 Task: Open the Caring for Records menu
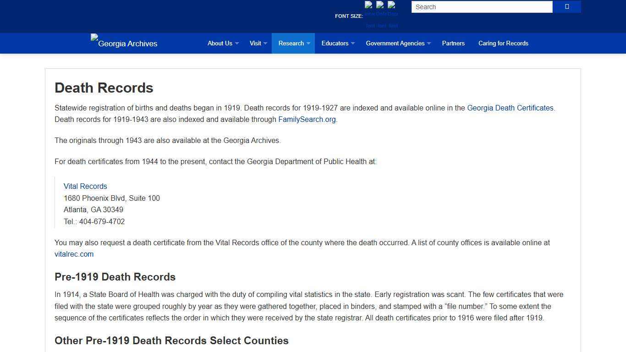coord(503,43)
